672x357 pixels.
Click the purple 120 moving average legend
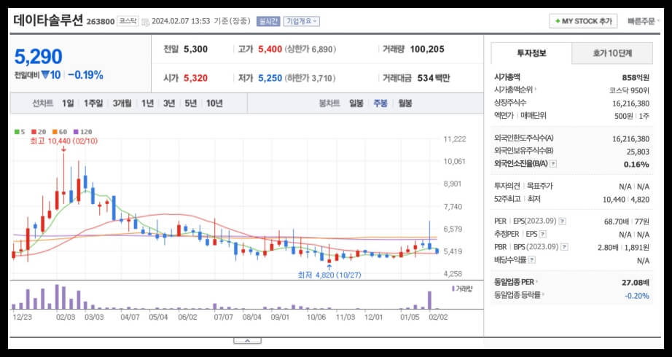[x=82, y=132]
